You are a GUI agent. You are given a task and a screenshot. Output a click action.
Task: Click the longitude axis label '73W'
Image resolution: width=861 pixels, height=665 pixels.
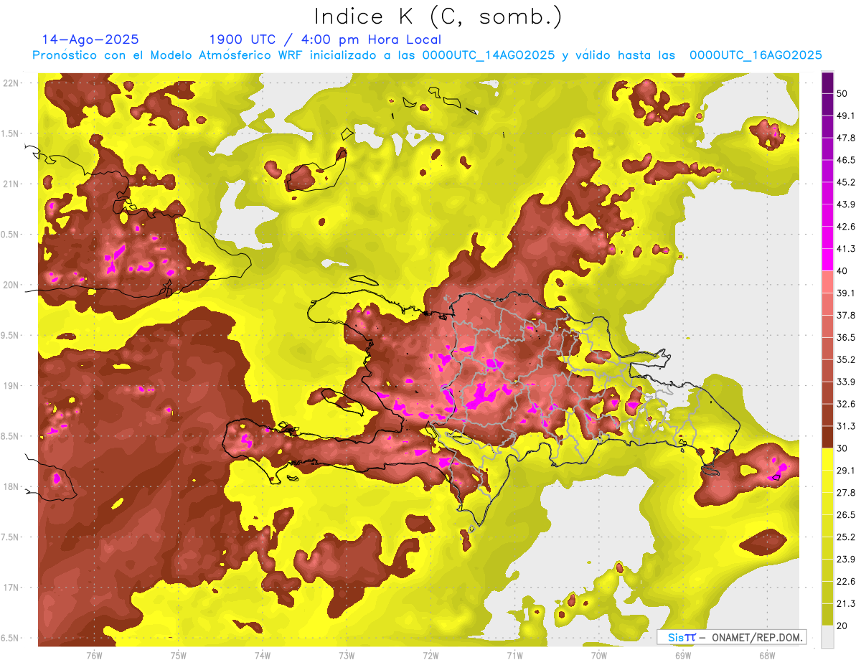(x=347, y=656)
